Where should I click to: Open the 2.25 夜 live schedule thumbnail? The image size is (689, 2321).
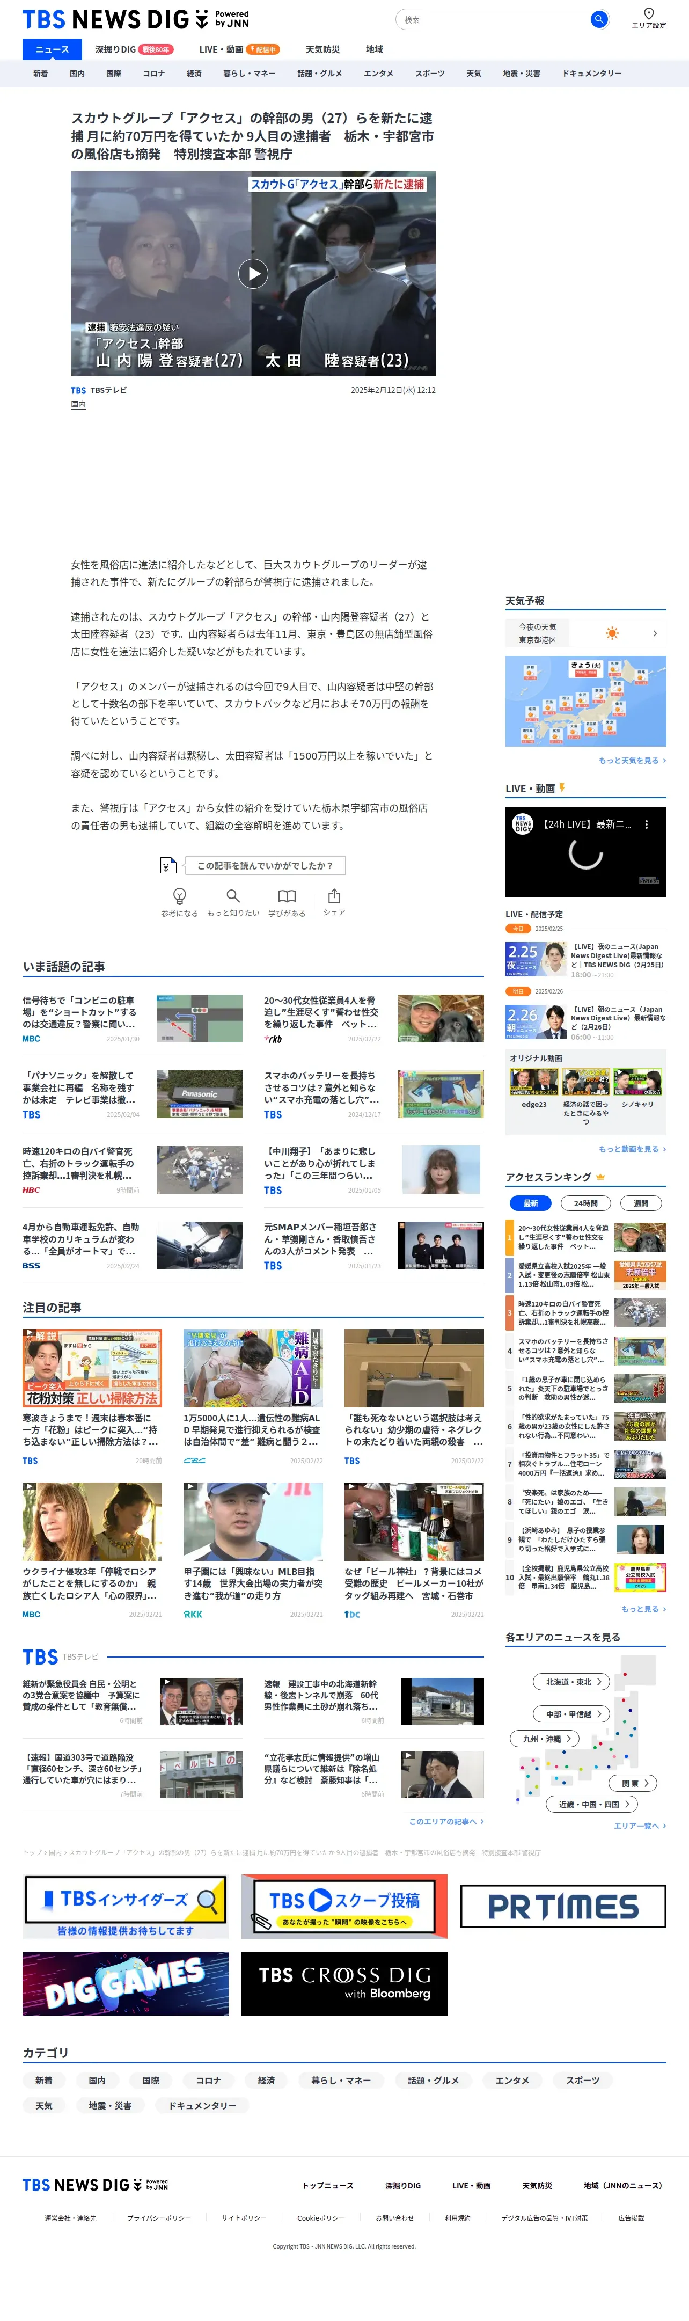click(536, 959)
